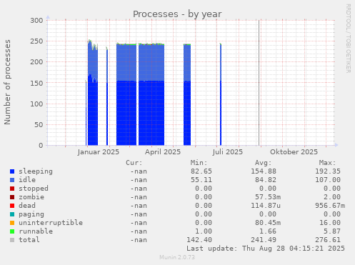Click the 'Max:' column header
Viewport: 355px width, 265px height.
327,163
